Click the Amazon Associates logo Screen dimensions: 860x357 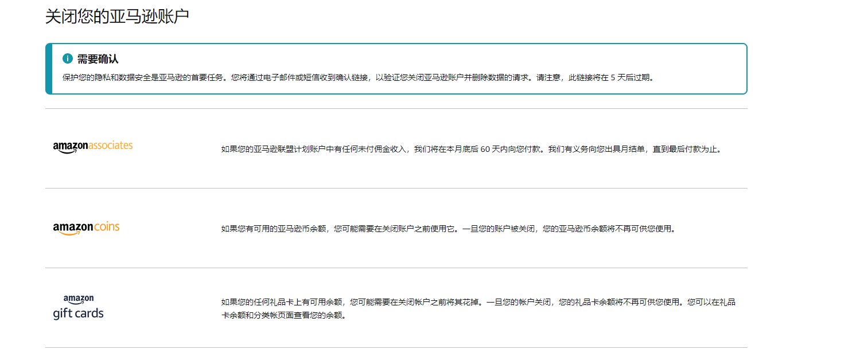(93, 147)
